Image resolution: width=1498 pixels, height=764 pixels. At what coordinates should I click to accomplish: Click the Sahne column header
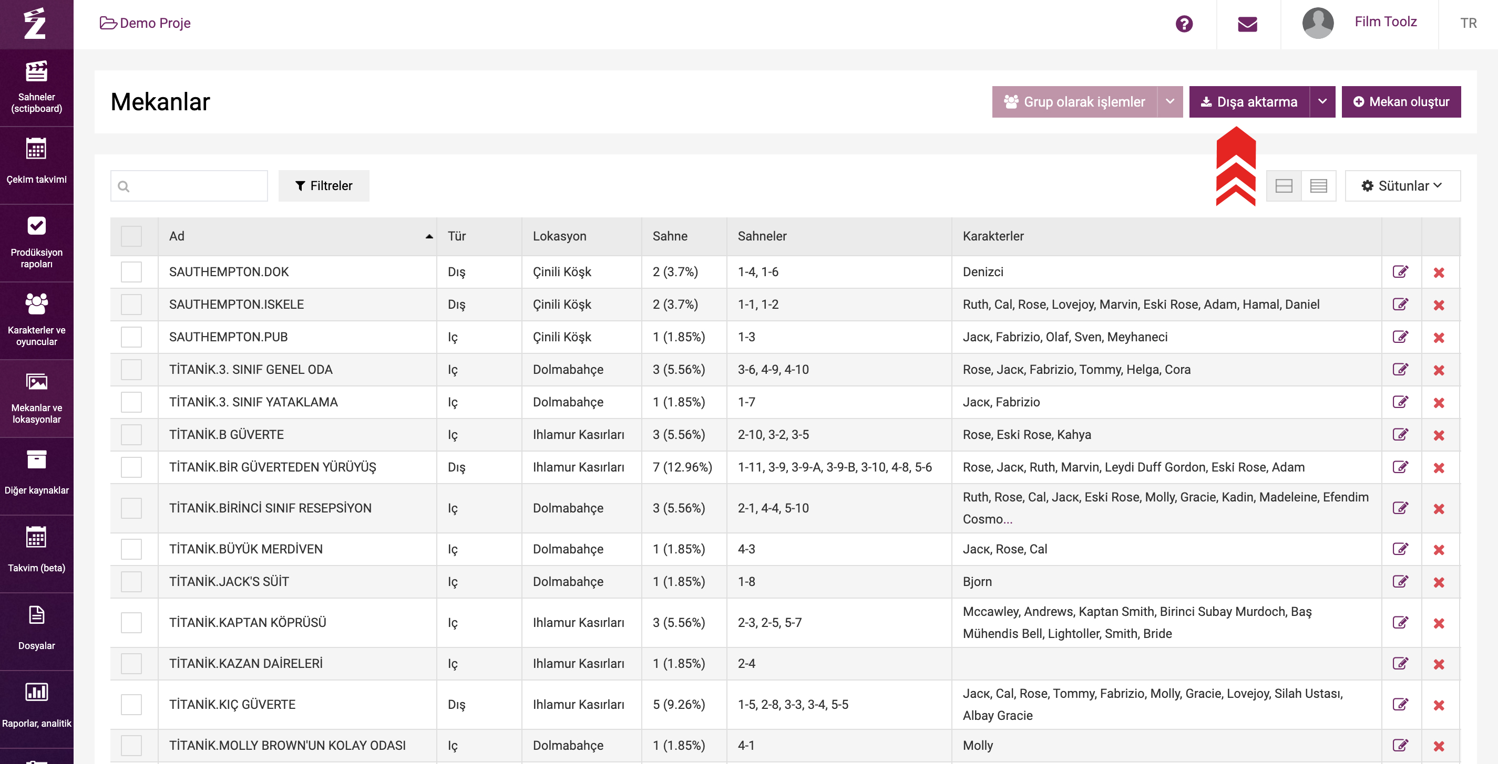pos(684,236)
